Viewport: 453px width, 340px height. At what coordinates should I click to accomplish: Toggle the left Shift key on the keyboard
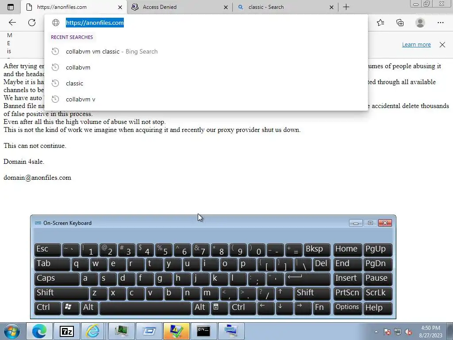coord(61,294)
